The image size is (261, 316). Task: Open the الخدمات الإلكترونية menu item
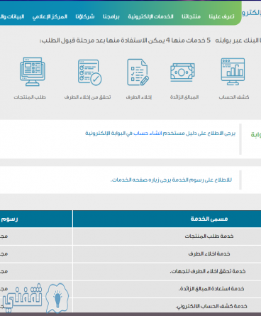[150, 16]
